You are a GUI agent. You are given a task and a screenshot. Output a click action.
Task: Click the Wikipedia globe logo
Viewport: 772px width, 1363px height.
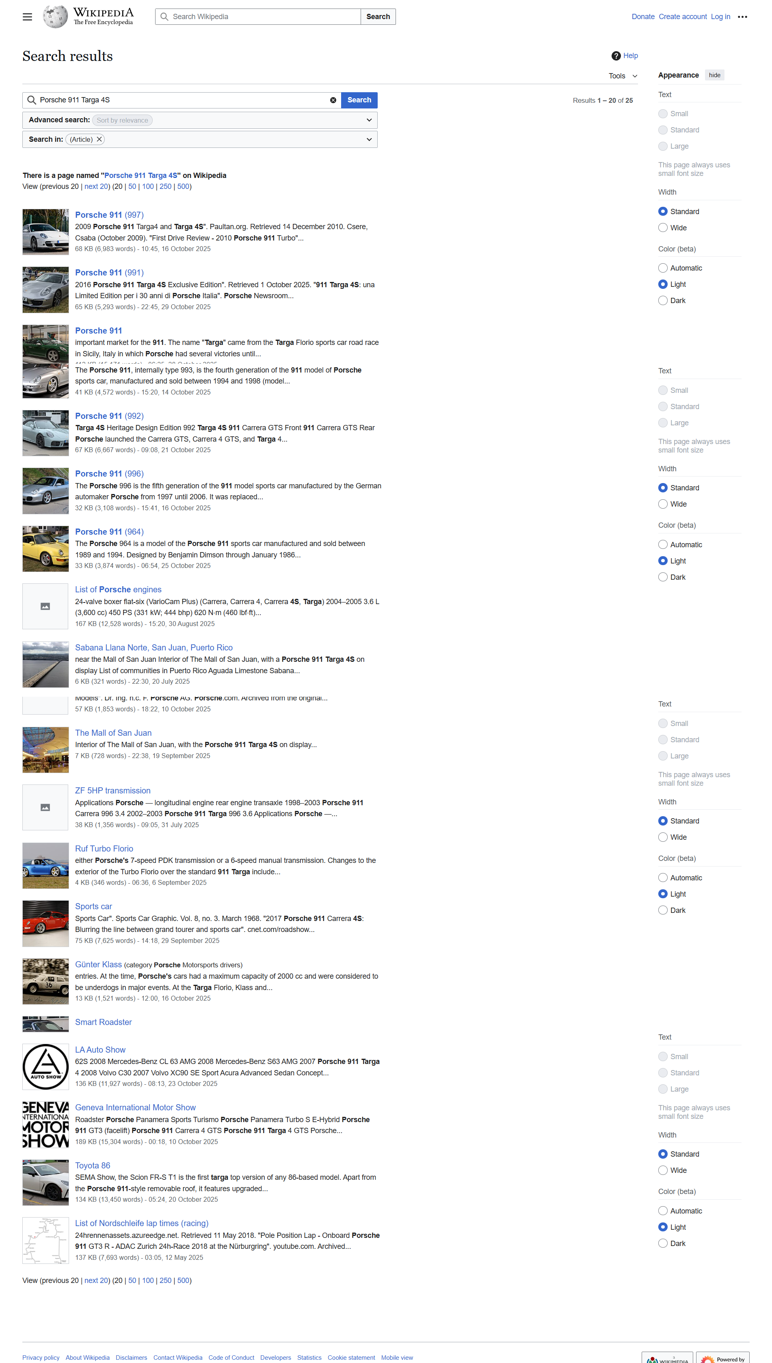pos(55,16)
